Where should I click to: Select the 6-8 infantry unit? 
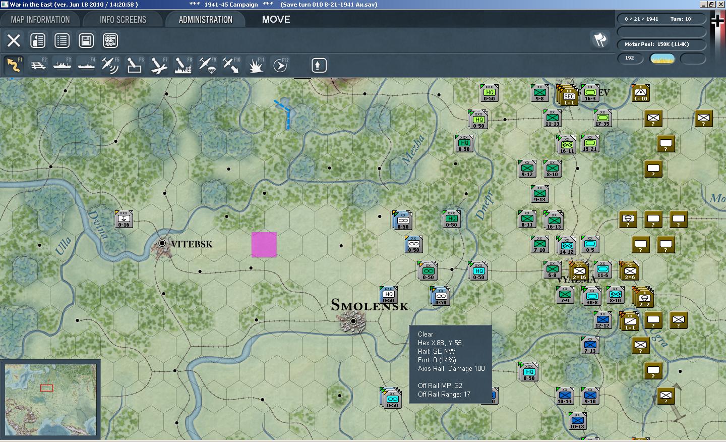(552, 269)
